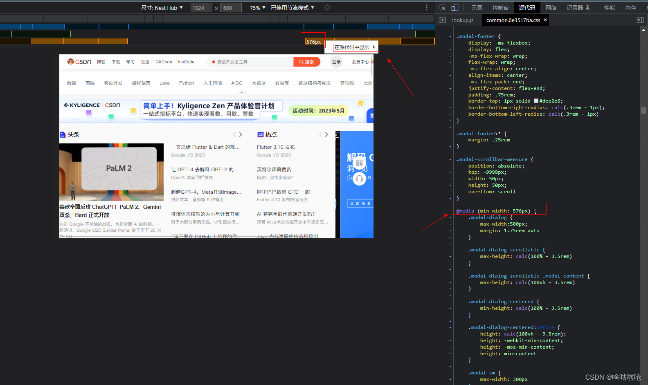The width and height of the screenshot is (648, 385).
Task: Open the throttling mode dropdown
Action: click(x=292, y=8)
